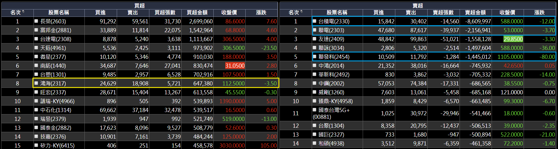
Task: Click sort arrows beside 名次 in 賣超 table
Action: pyautogui.click(x=301, y=12)
